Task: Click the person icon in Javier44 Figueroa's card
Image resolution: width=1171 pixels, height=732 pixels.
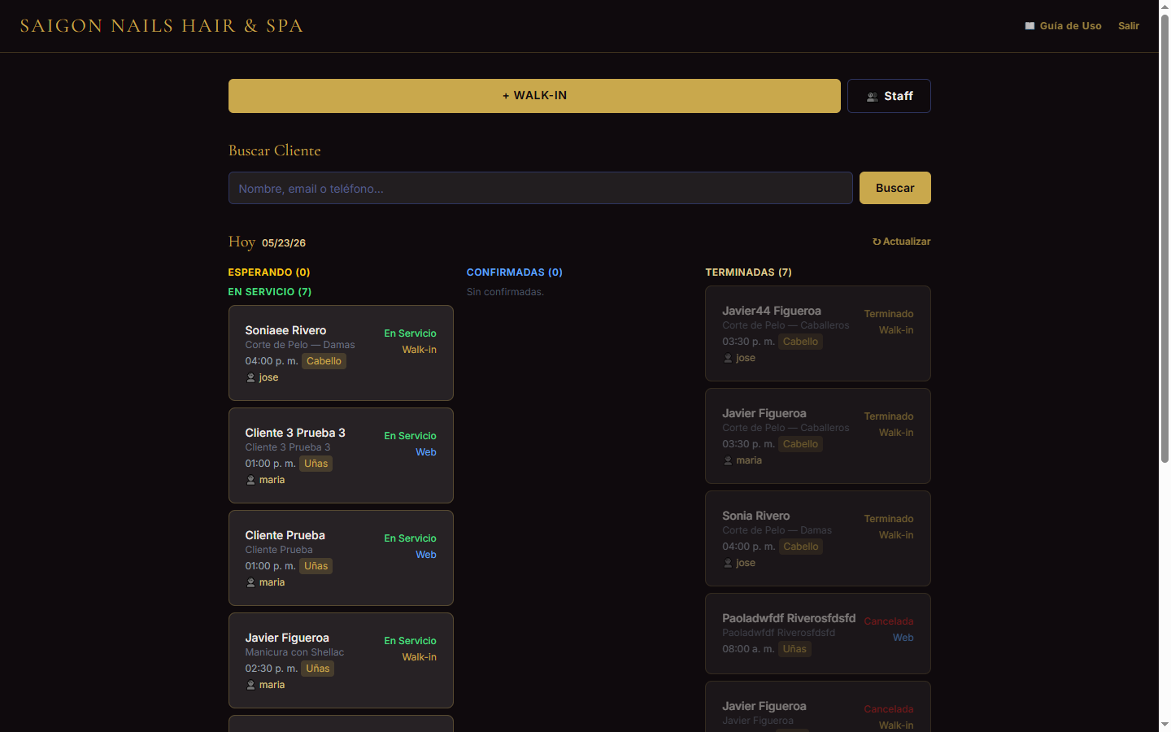Action: click(x=728, y=358)
